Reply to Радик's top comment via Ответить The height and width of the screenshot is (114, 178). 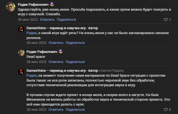click(x=47, y=20)
